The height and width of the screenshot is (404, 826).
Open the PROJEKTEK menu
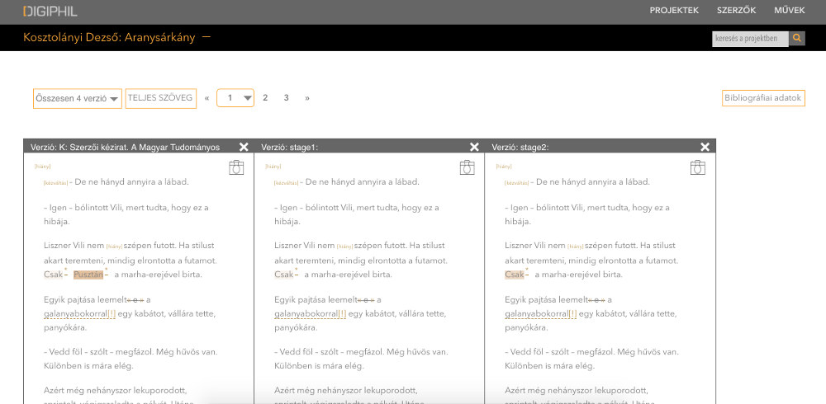(x=674, y=11)
